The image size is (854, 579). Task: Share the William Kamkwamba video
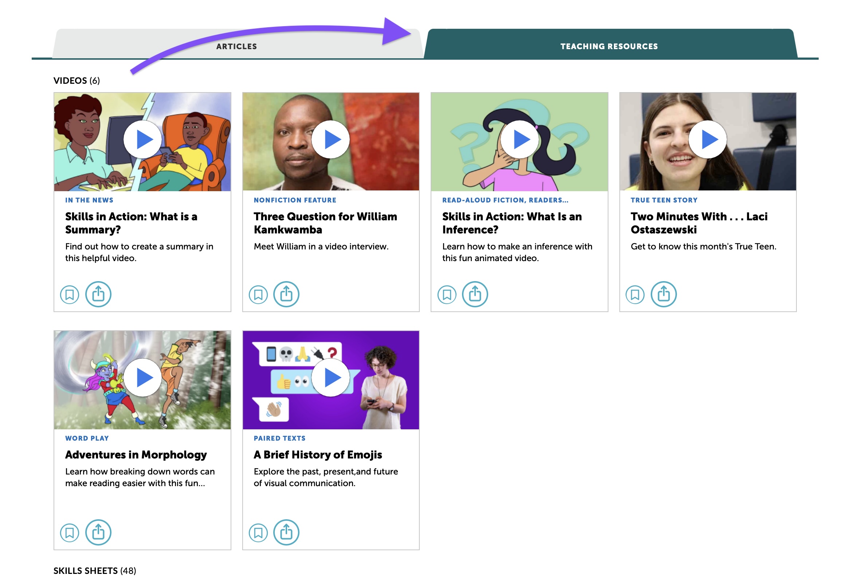point(286,294)
